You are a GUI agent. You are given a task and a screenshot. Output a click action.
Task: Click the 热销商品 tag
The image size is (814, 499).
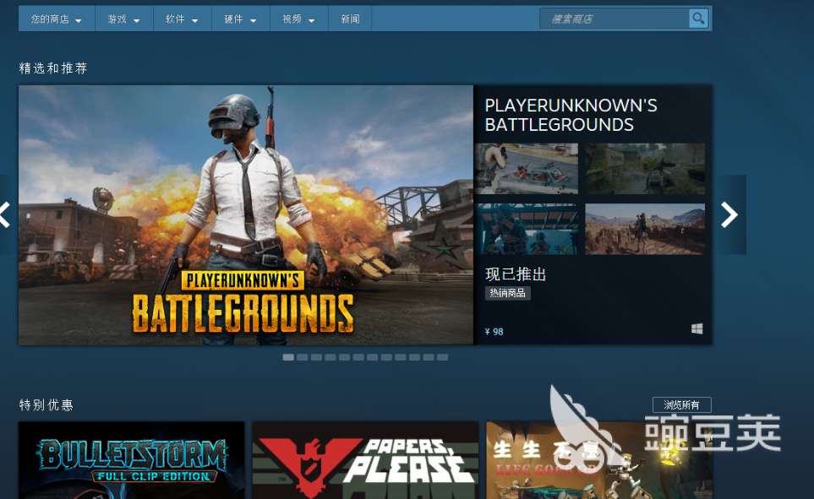pyautogui.click(x=508, y=293)
